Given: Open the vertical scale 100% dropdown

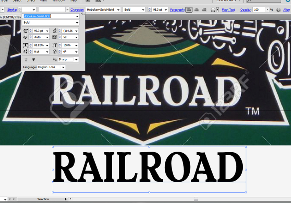Looking at the screenshot, I should pyautogui.click(x=76, y=45).
